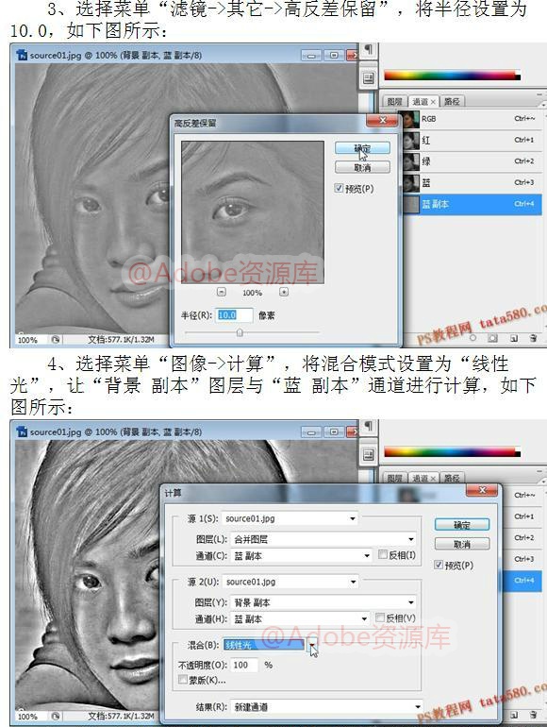The height and width of the screenshot is (727, 547).
Task: Select the RGB channel row
Action: 472,119
